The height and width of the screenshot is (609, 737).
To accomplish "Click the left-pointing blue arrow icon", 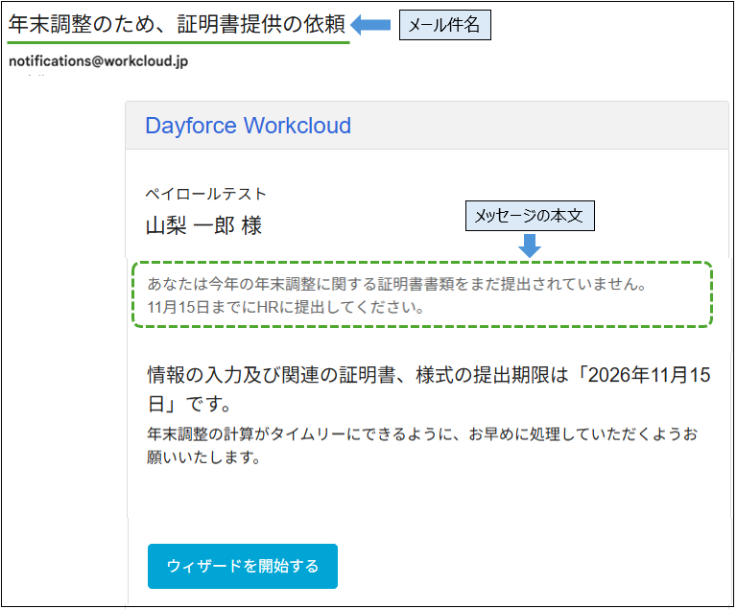I will point(370,24).
